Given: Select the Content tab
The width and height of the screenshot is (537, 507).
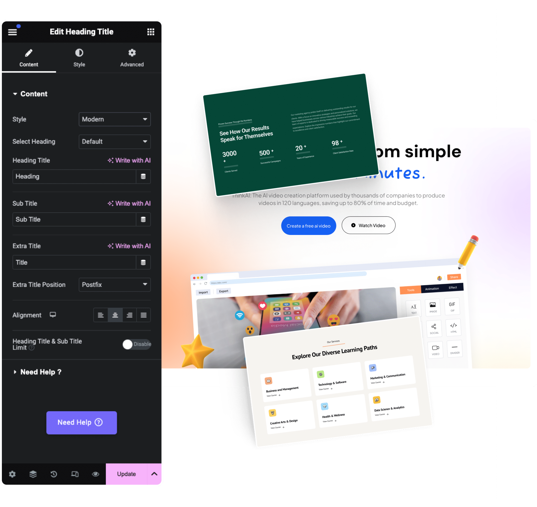Looking at the screenshot, I should [x=28, y=57].
